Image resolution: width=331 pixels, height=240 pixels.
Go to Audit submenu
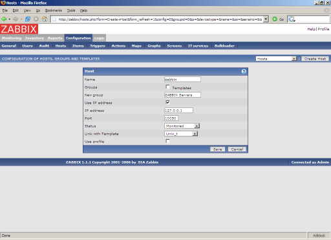44,46
